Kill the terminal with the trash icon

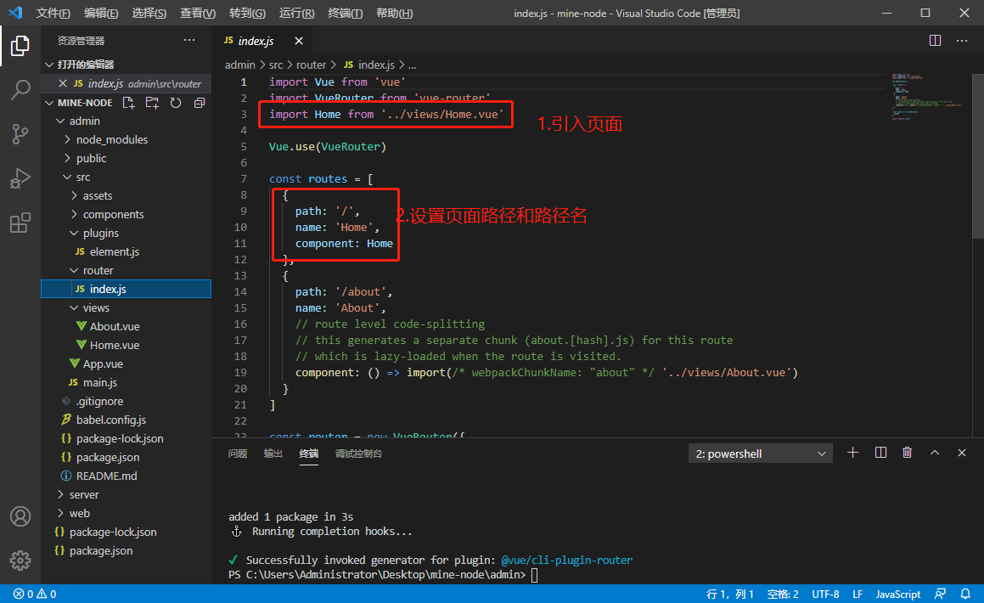[907, 453]
